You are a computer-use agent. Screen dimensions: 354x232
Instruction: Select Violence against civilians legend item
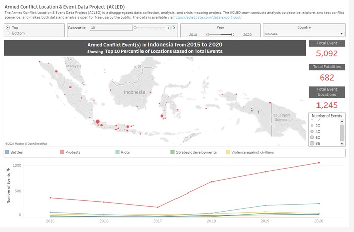click(x=250, y=152)
